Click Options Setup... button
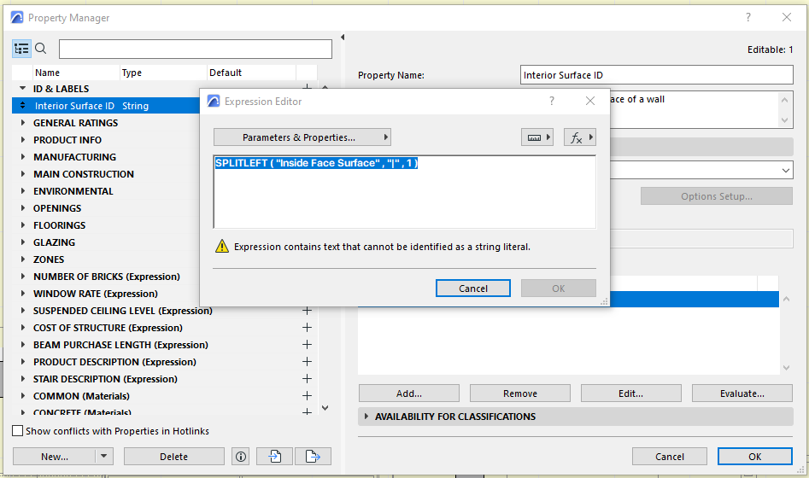 [x=717, y=196]
